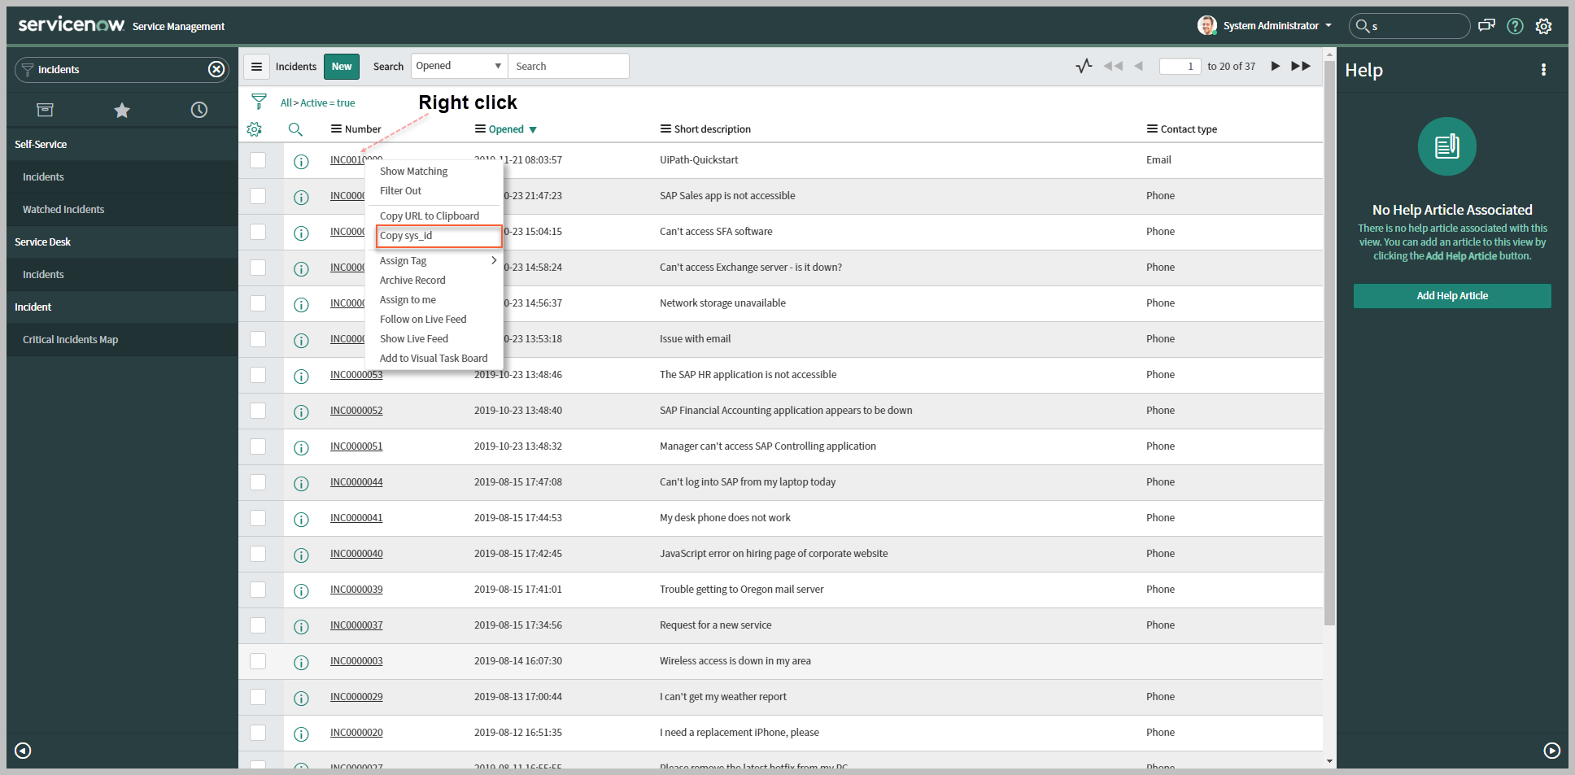Select Assign to me menu entry

tap(408, 299)
